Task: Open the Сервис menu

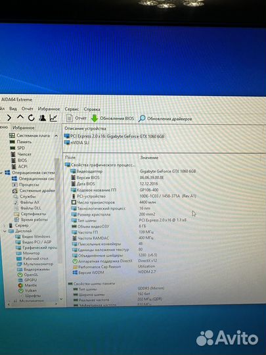Action: pos(72,109)
